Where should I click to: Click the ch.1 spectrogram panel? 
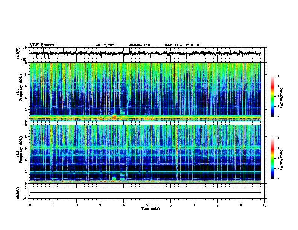pos(145,92)
